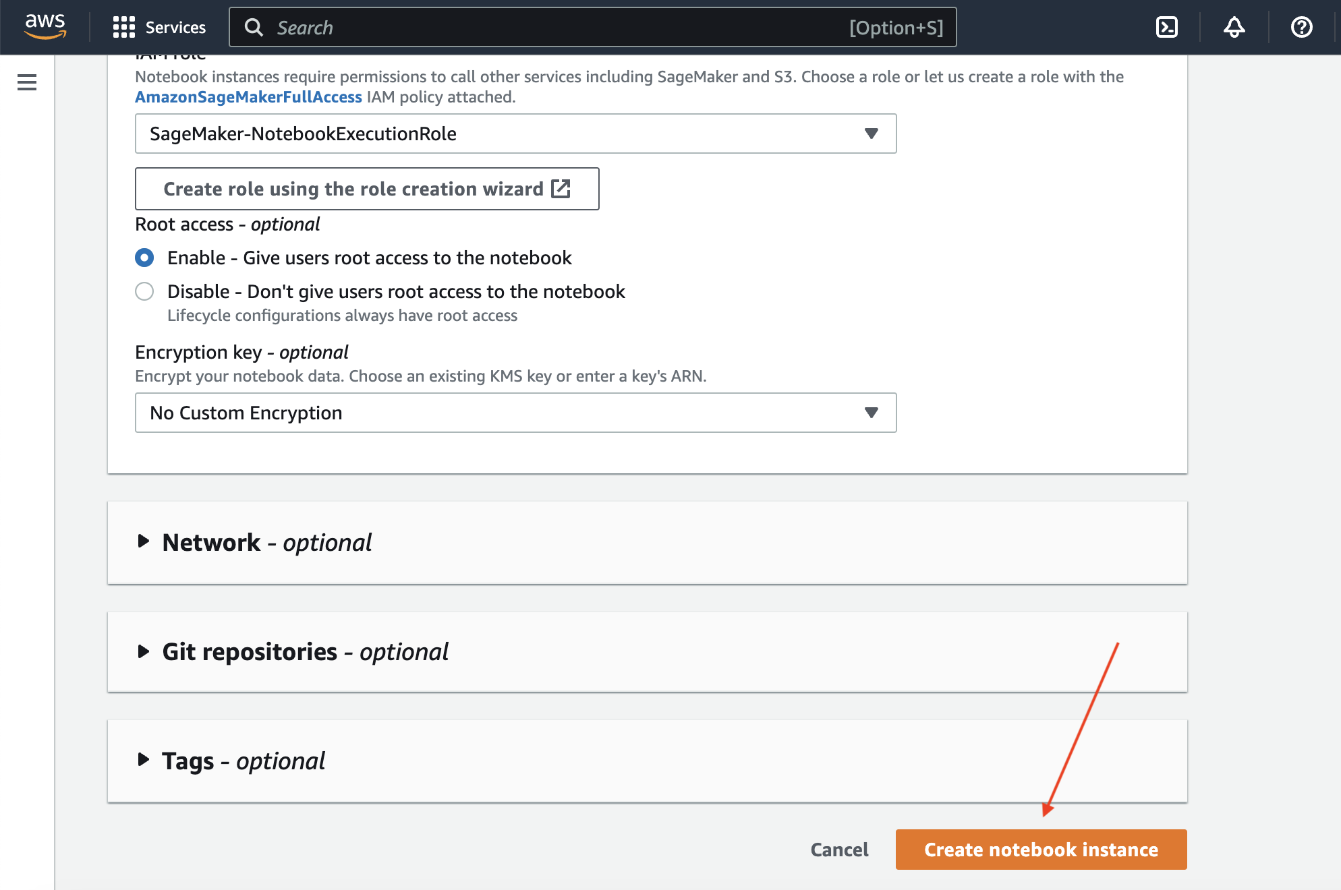Open the Services menu label
Viewport: 1341px width, 890px height.
coord(175,28)
